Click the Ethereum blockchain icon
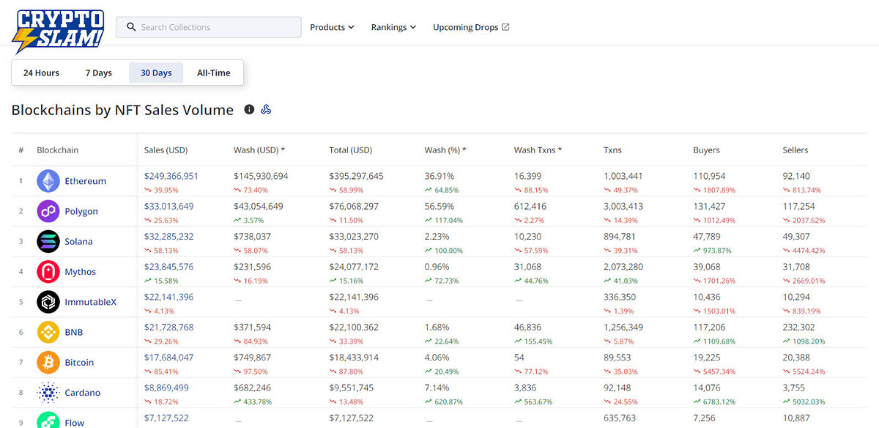The height and width of the screenshot is (428, 879). (x=48, y=181)
